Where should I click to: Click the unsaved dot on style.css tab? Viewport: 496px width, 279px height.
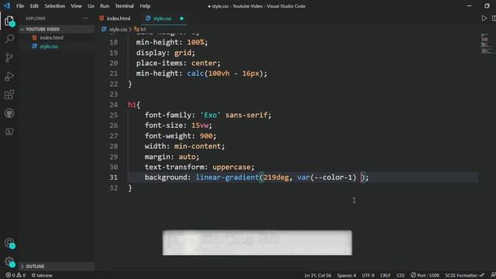[181, 19]
